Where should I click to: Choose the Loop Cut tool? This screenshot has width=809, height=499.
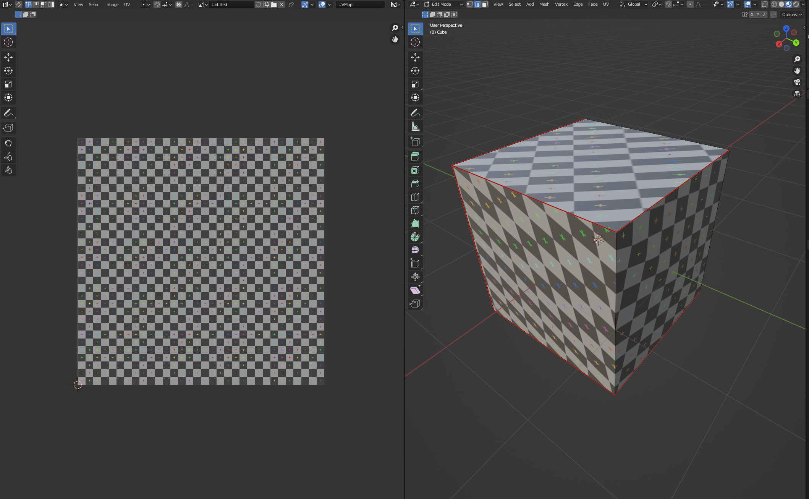(415, 197)
